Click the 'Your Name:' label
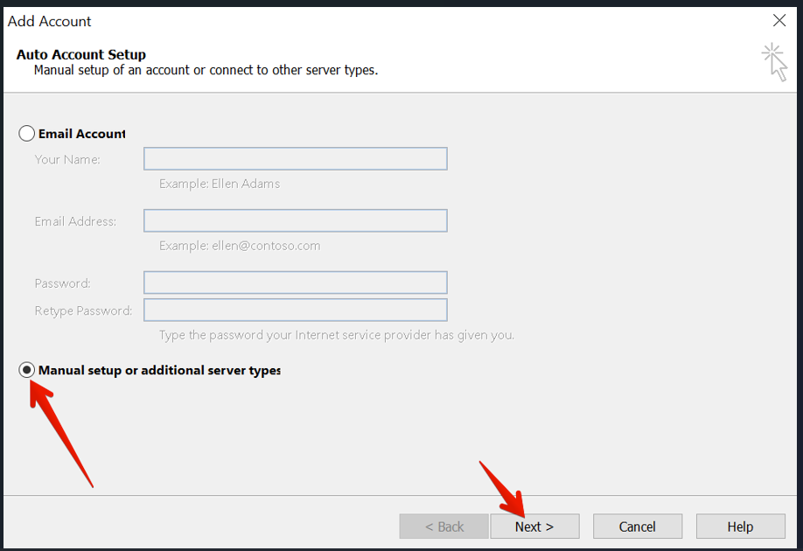Image resolution: width=803 pixels, height=551 pixels. 67,160
